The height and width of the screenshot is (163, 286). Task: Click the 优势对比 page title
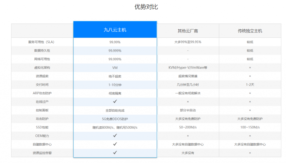click(146, 7)
